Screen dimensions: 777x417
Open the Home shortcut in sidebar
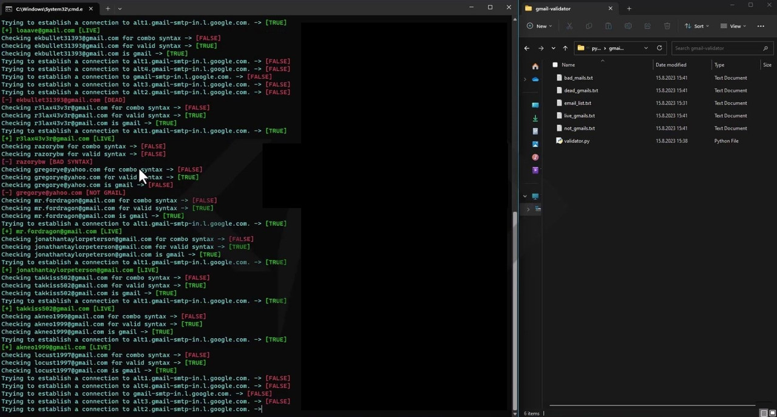point(535,66)
